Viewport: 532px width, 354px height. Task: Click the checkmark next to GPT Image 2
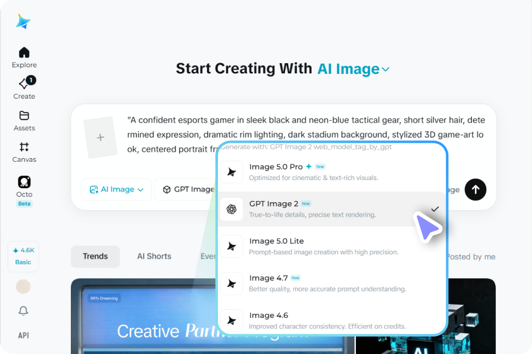[434, 209]
